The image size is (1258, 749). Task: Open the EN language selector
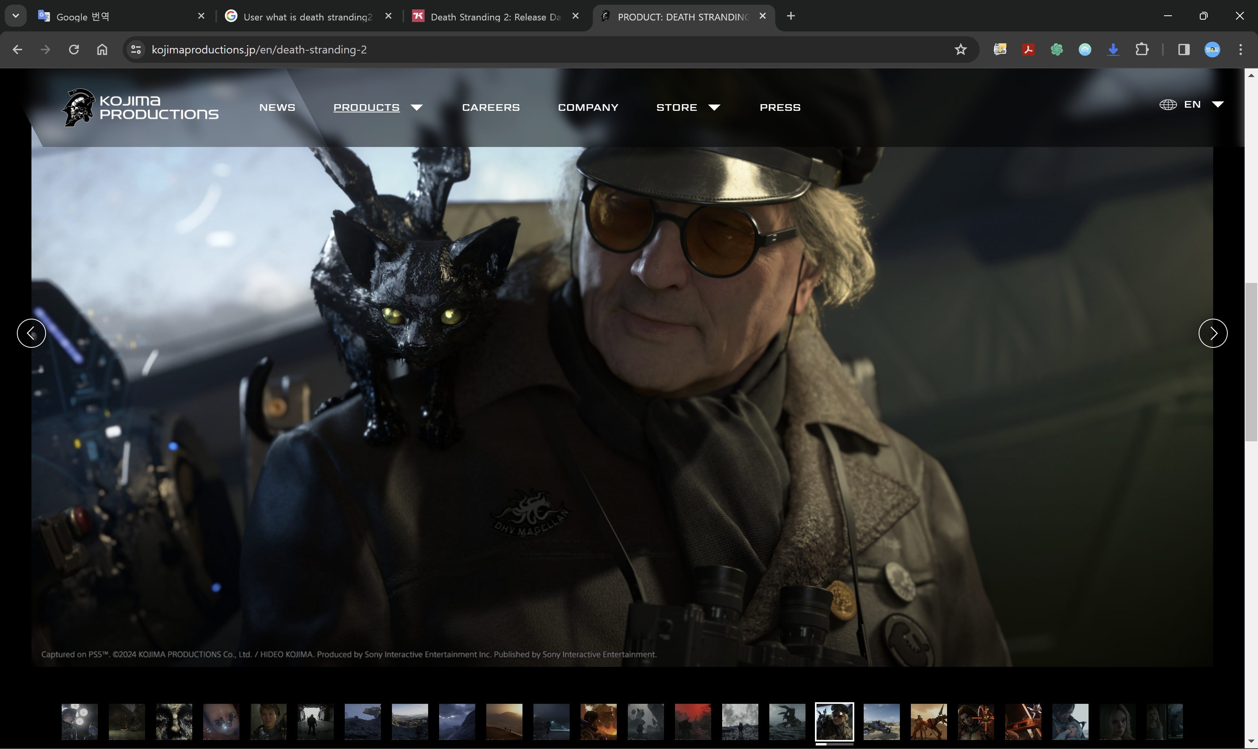pyautogui.click(x=1192, y=105)
